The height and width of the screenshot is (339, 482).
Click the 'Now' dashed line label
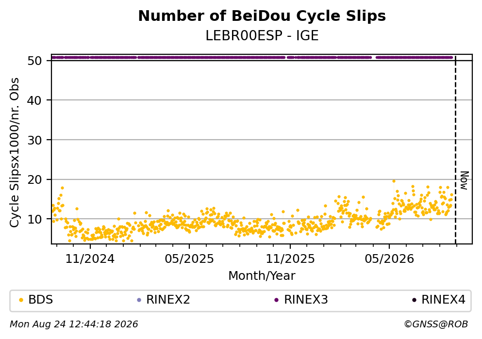coord(465,180)
